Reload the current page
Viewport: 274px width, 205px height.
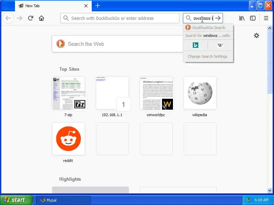pyautogui.click(x=30, y=18)
